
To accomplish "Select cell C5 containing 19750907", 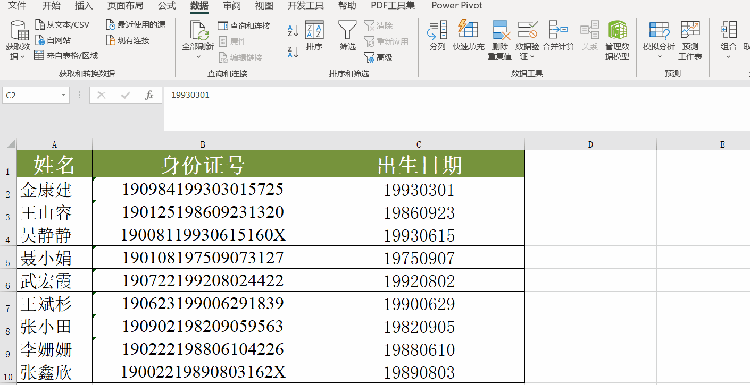I will click(x=419, y=257).
